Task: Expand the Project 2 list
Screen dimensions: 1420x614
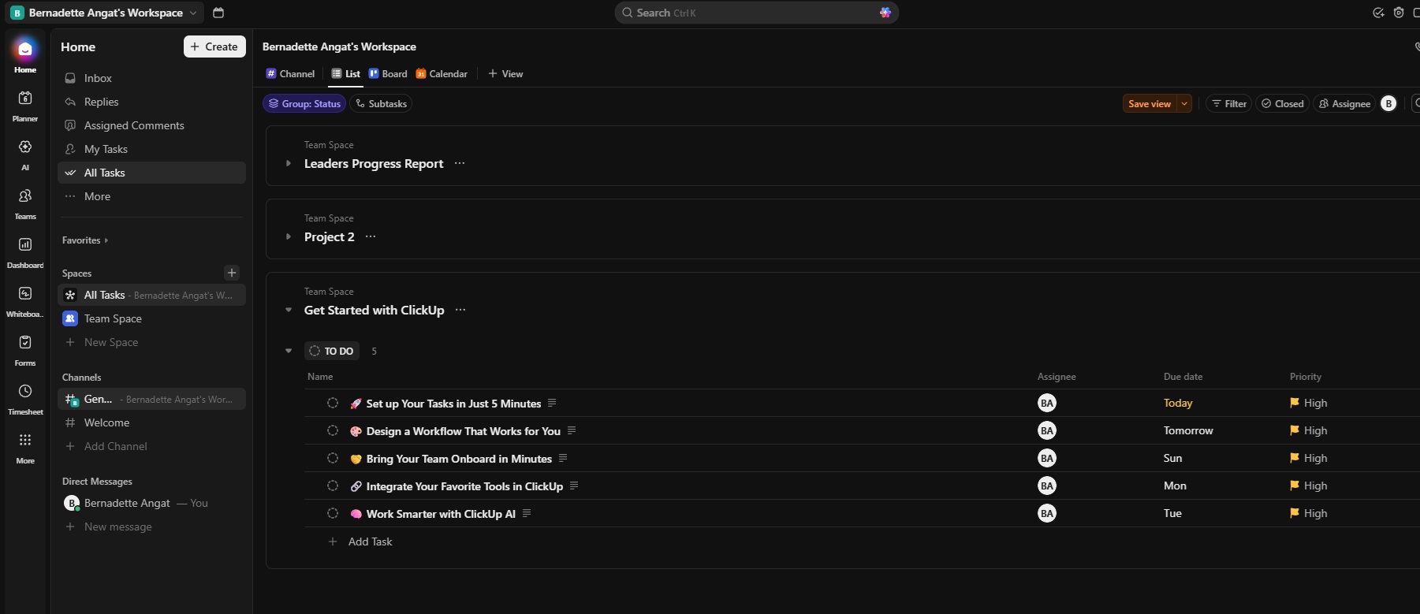Action: click(289, 237)
